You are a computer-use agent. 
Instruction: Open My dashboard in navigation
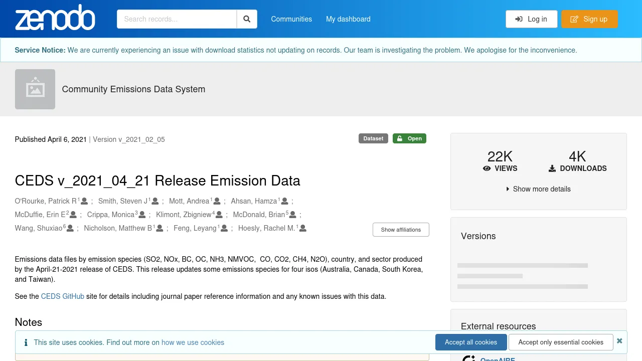click(348, 19)
